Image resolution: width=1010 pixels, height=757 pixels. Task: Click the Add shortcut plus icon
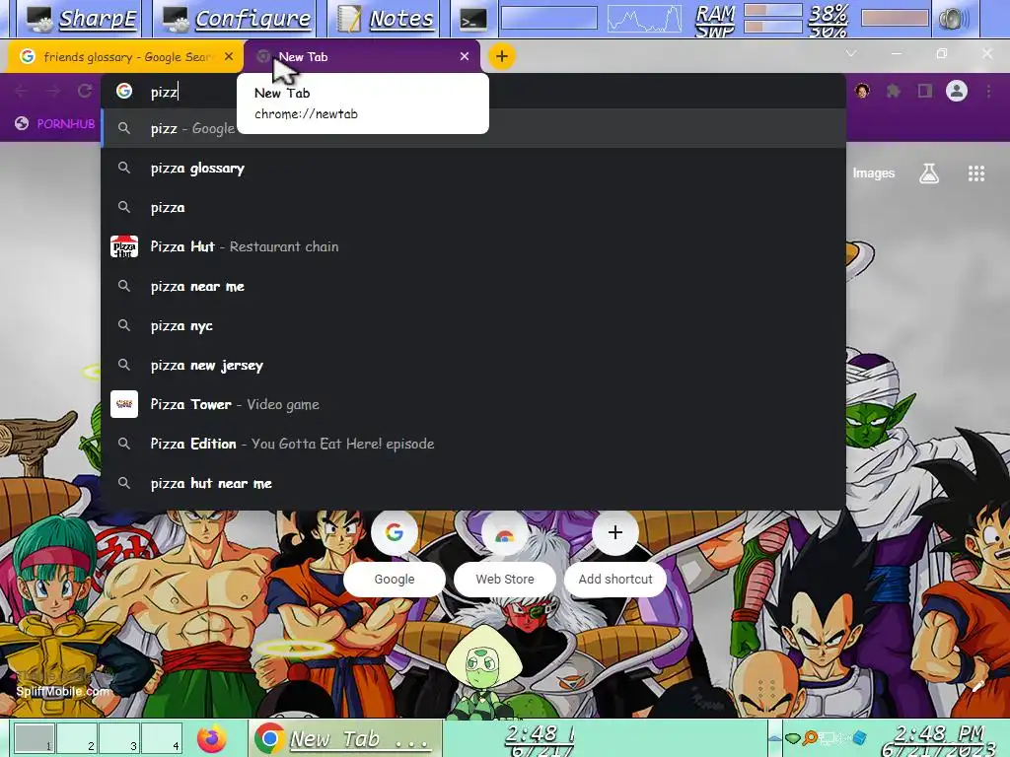click(615, 532)
